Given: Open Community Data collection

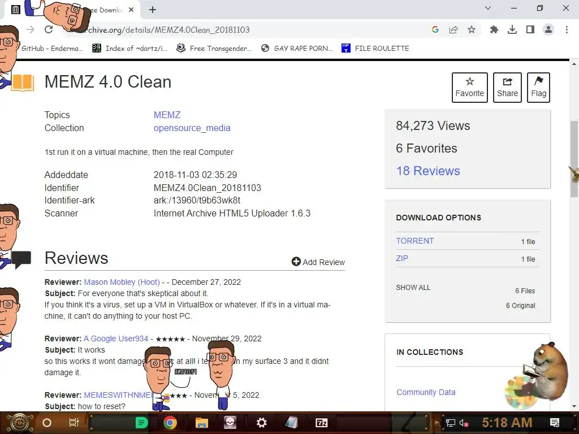Looking at the screenshot, I should pyautogui.click(x=426, y=392).
